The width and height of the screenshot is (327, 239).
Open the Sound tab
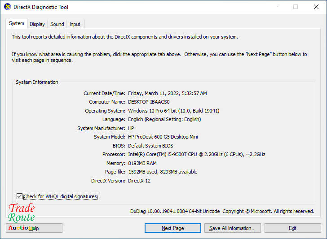click(x=57, y=24)
